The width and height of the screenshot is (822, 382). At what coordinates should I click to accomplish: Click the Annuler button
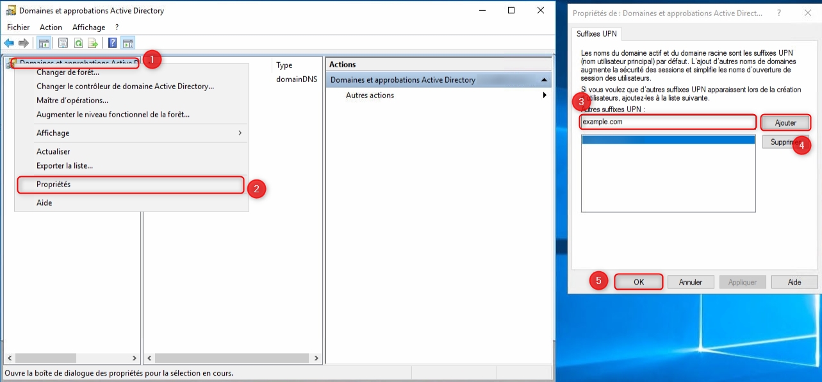(691, 282)
